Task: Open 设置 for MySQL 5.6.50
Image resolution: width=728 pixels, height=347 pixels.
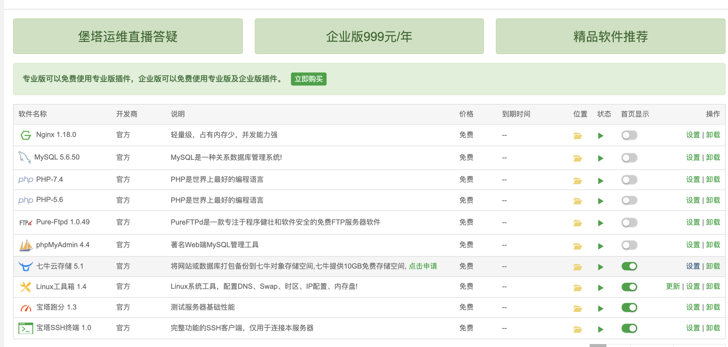Action: [x=693, y=157]
